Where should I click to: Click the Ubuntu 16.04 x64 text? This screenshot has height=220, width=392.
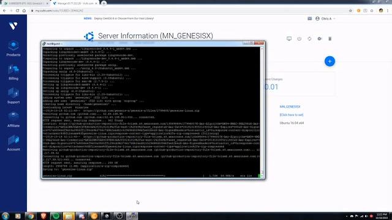click(292, 123)
